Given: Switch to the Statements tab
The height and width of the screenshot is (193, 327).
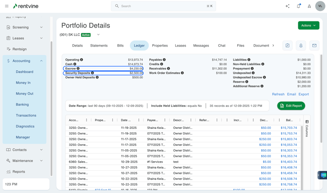Looking at the screenshot, I should click(99, 46).
